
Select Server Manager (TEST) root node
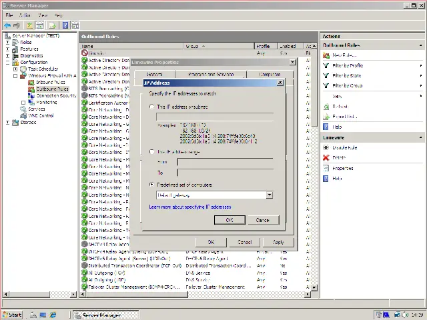click(35, 35)
